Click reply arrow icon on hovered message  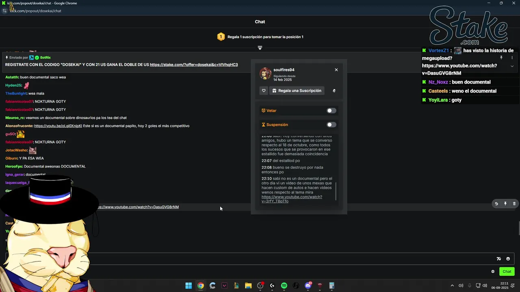[496, 204]
